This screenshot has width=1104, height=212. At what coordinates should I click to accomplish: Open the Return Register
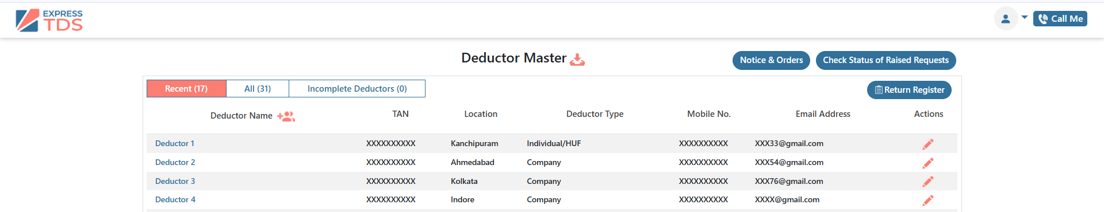[909, 90]
